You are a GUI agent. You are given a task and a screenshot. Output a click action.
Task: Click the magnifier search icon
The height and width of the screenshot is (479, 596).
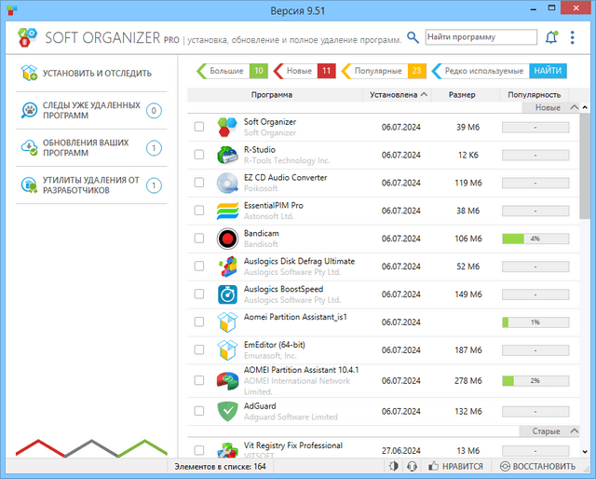tap(413, 37)
